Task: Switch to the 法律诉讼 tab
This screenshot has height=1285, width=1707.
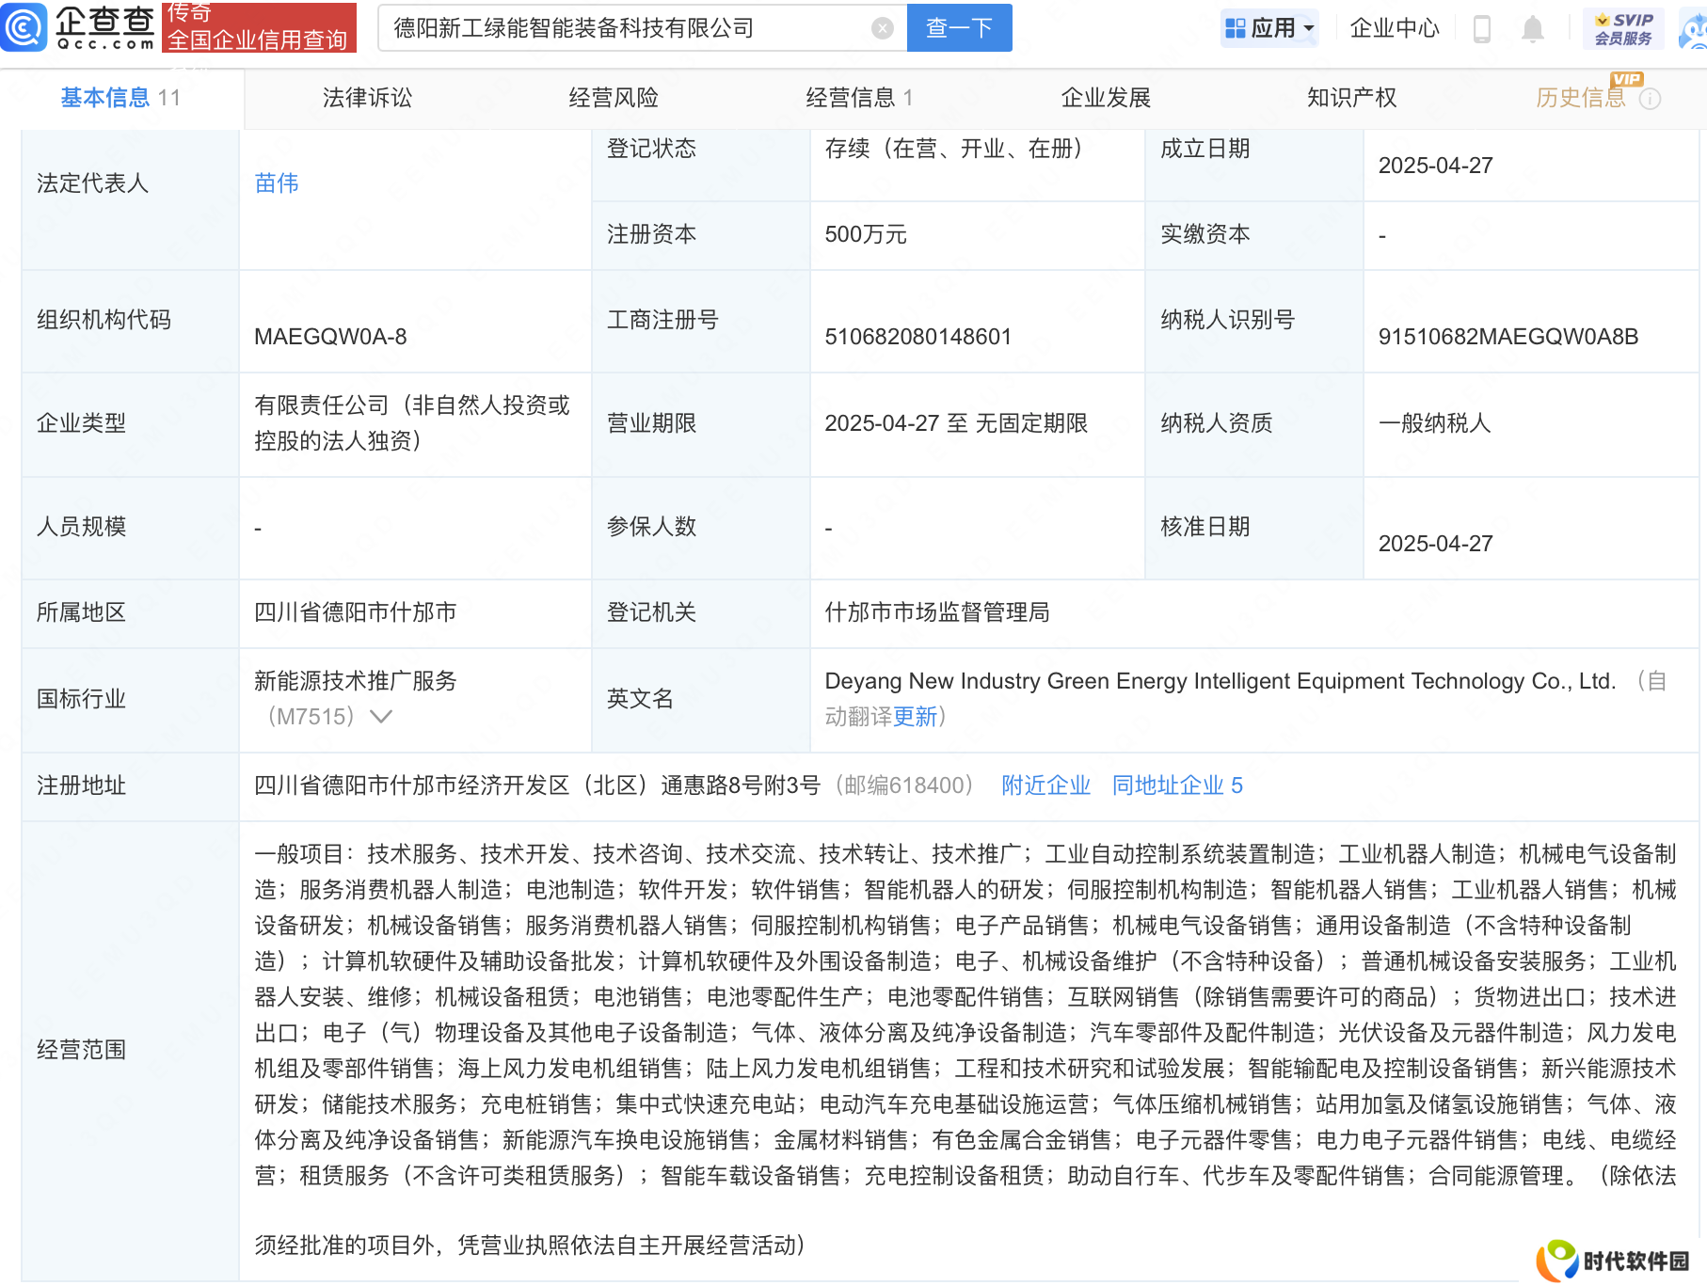Action: pyautogui.click(x=367, y=98)
